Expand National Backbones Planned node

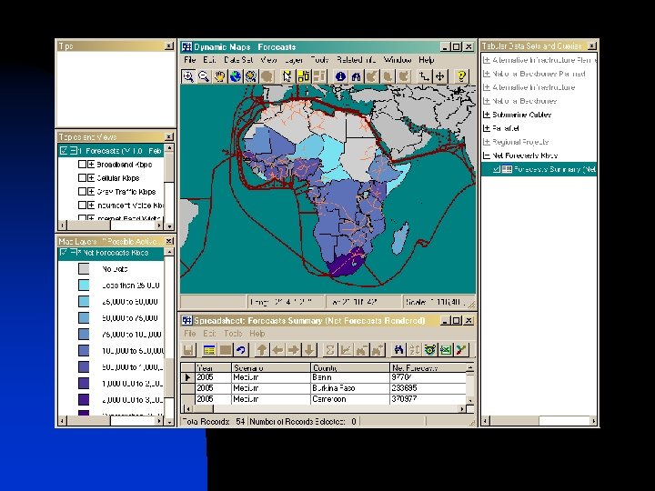pyautogui.click(x=486, y=74)
